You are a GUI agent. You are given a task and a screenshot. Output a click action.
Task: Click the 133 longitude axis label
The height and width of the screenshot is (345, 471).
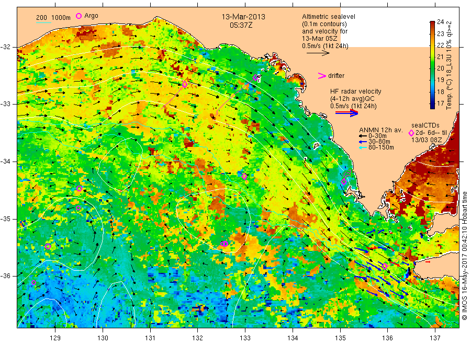point(245,338)
